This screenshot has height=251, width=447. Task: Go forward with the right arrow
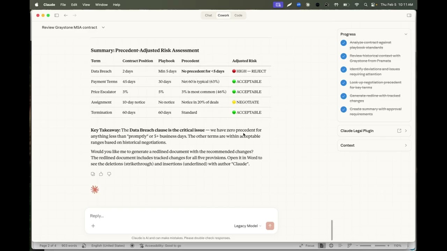point(74,15)
